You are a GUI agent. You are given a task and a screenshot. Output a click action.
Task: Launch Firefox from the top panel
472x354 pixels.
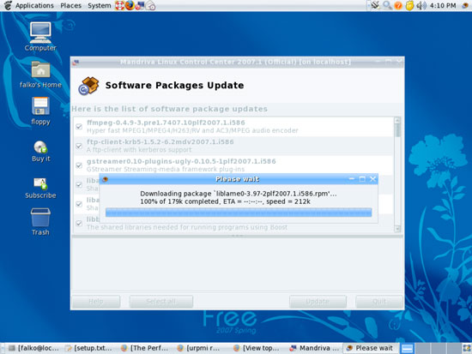point(130,5)
